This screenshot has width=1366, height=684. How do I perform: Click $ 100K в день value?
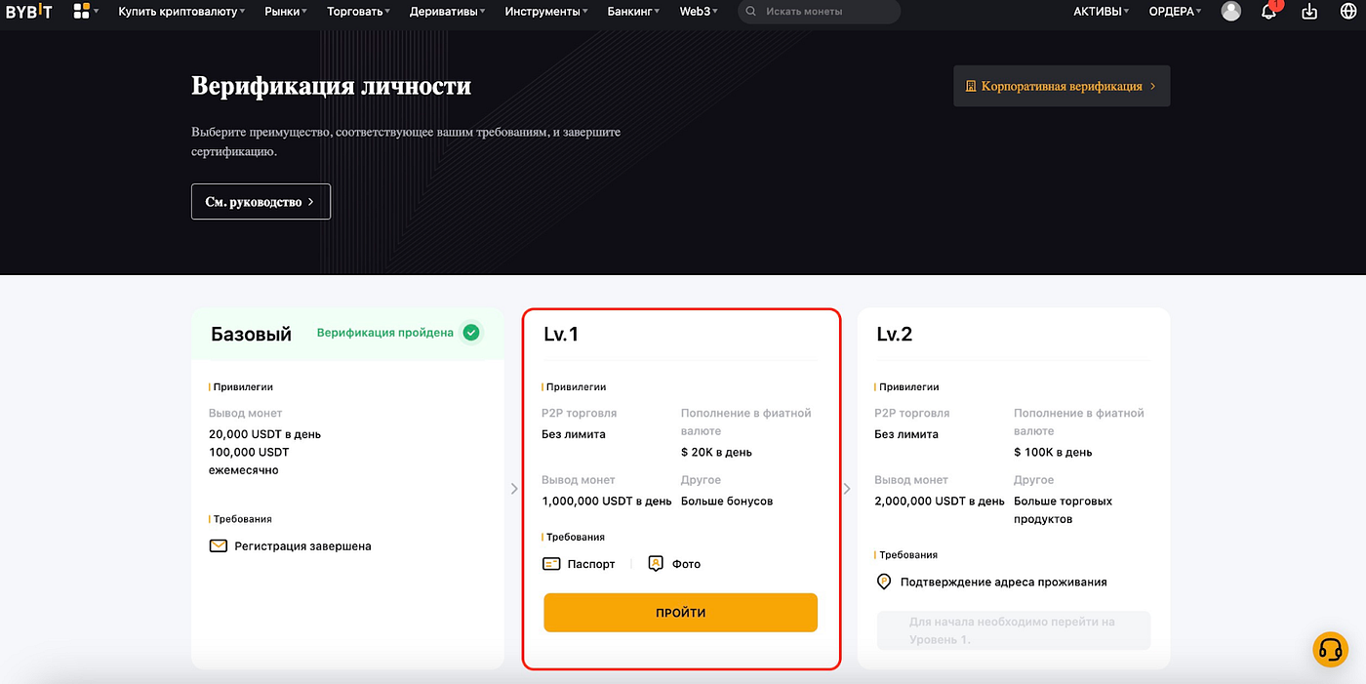click(1053, 452)
